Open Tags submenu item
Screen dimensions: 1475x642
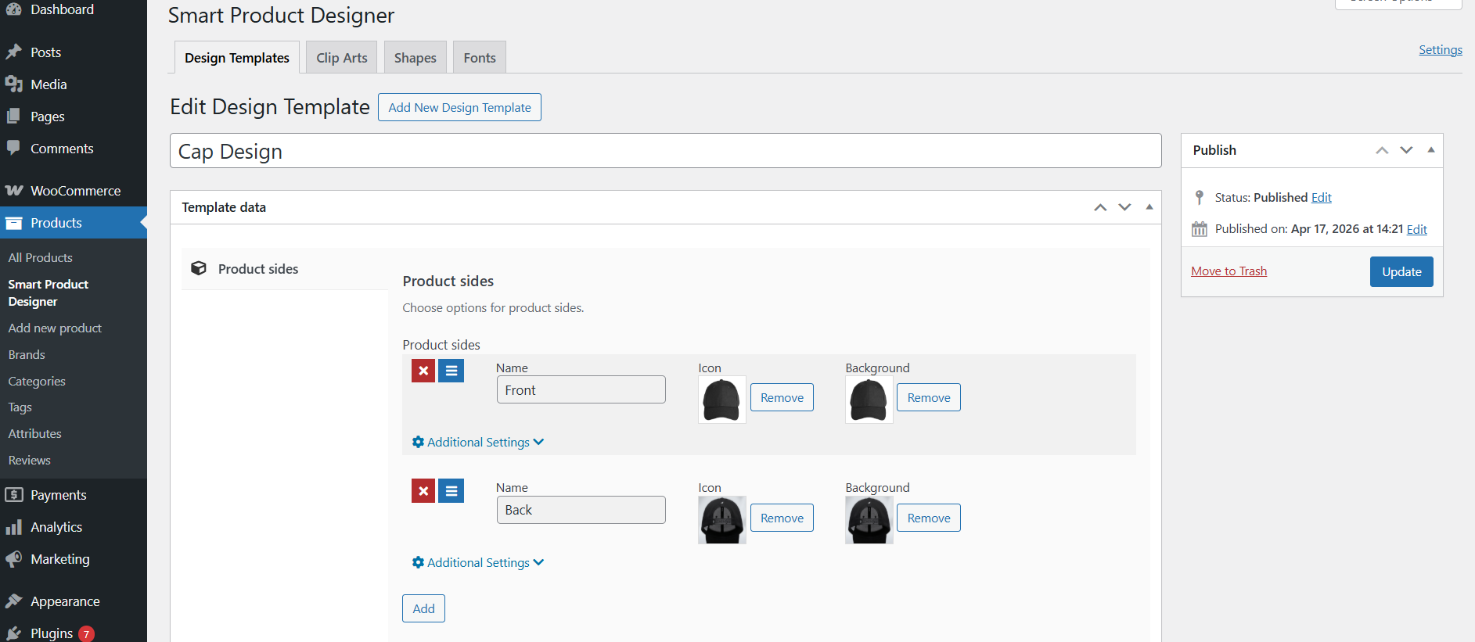pyautogui.click(x=20, y=407)
